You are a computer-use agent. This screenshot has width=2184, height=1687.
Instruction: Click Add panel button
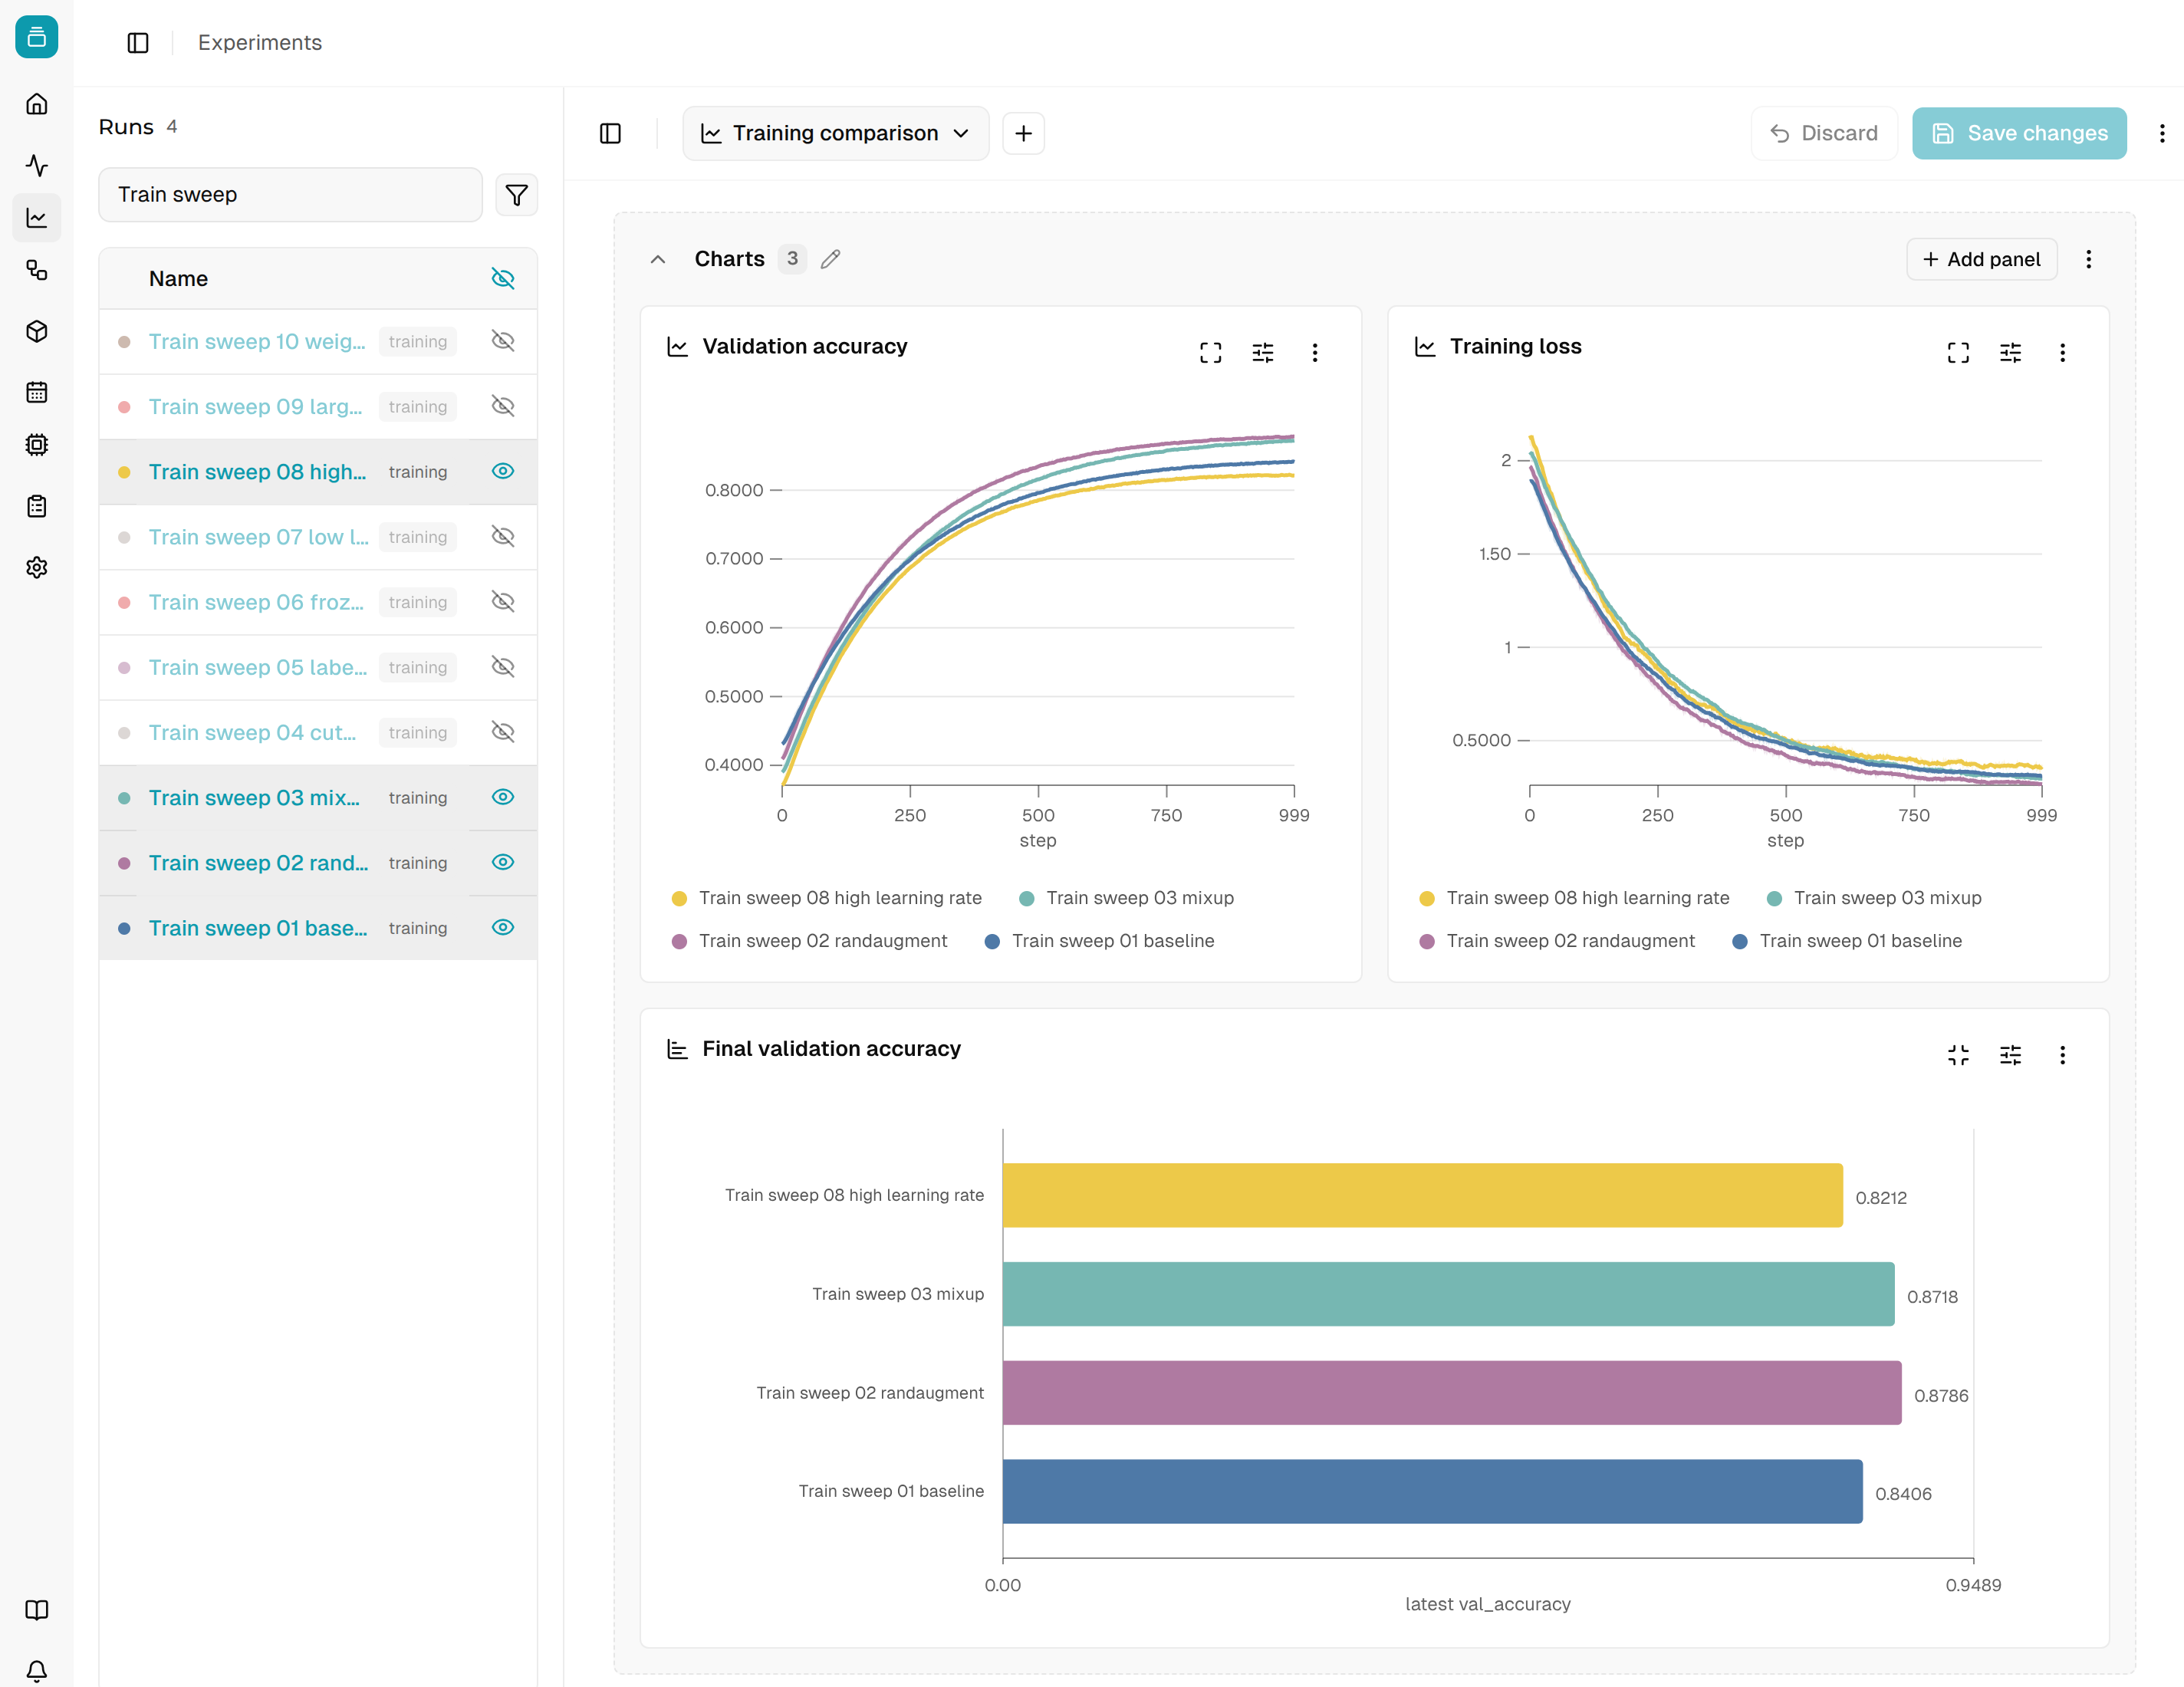[1981, 259]
